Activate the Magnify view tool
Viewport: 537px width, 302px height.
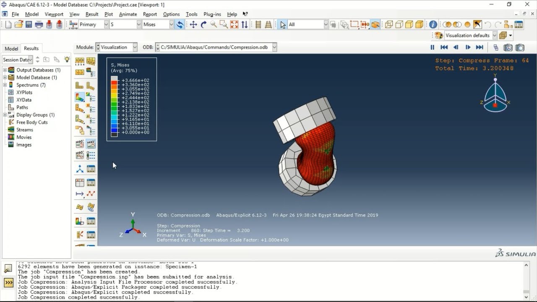click(214, 24)
